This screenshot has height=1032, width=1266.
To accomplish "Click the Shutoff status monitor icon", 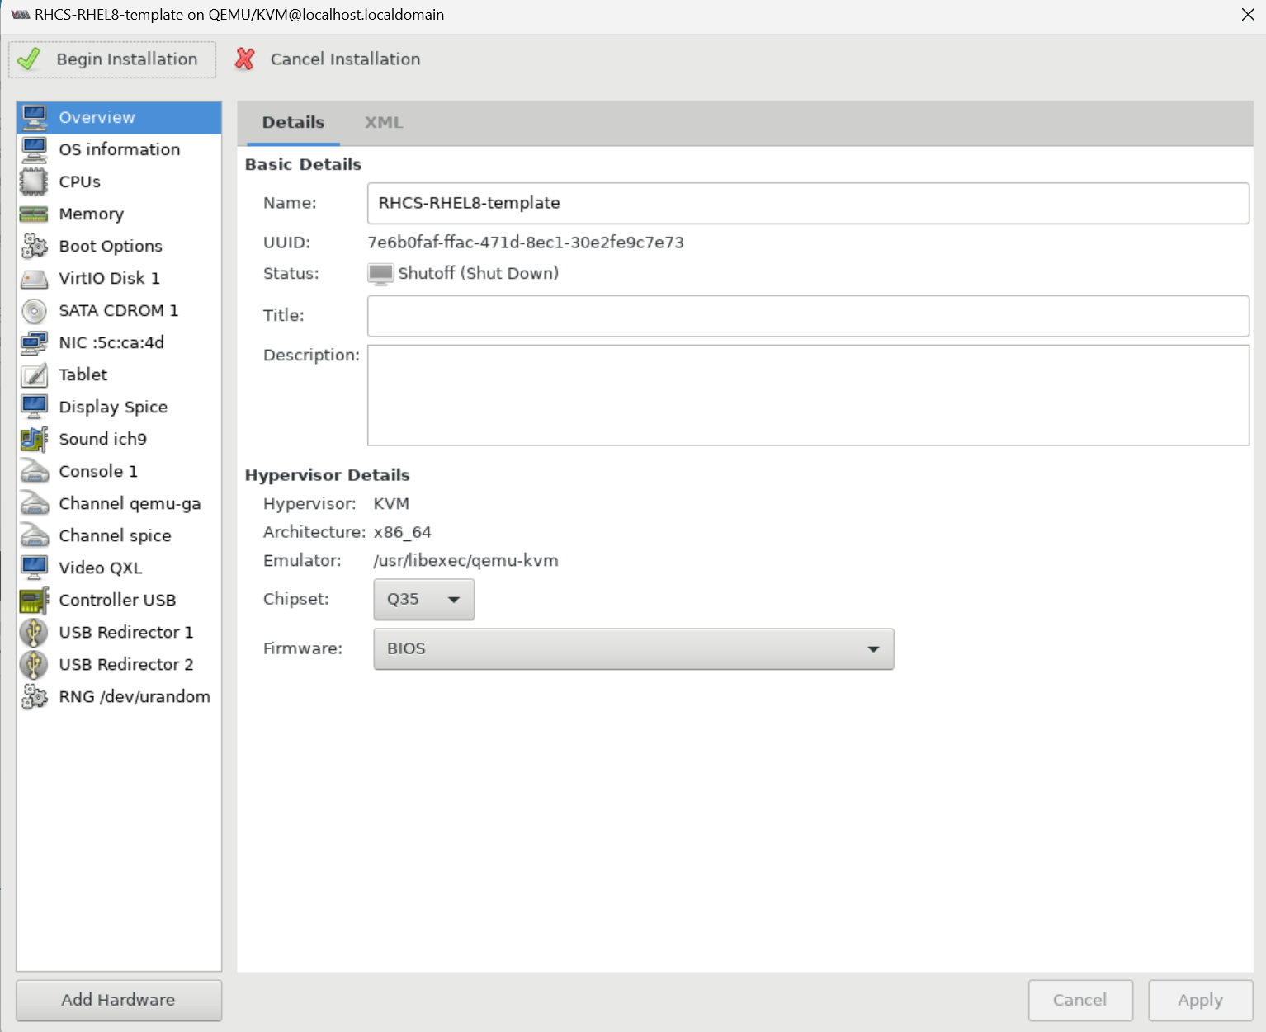I will [380, 274].
